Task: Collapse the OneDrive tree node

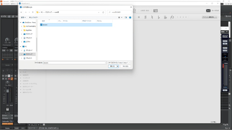Action: pos(21,23)
